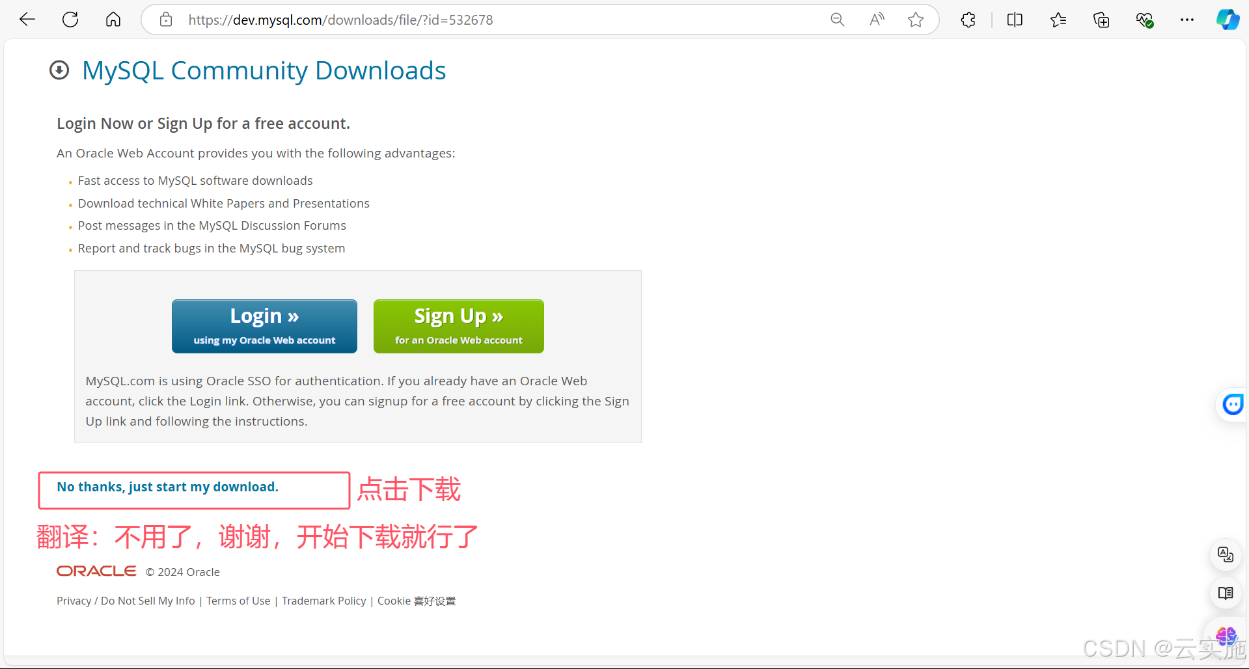
Task: Launch the Copilot icon in toolbar
Action: pos(1228,20)
